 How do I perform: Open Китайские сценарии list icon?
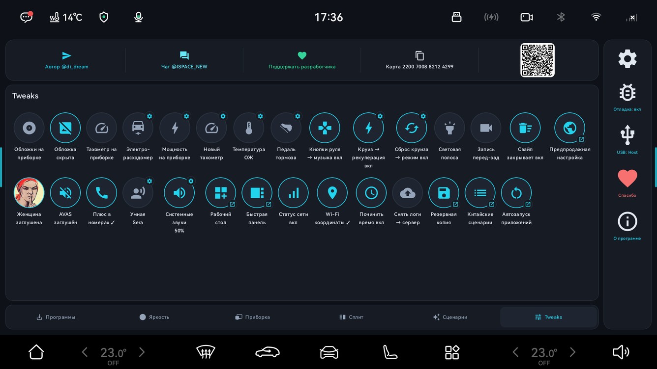pyautogui.click(x=480, y=193)
